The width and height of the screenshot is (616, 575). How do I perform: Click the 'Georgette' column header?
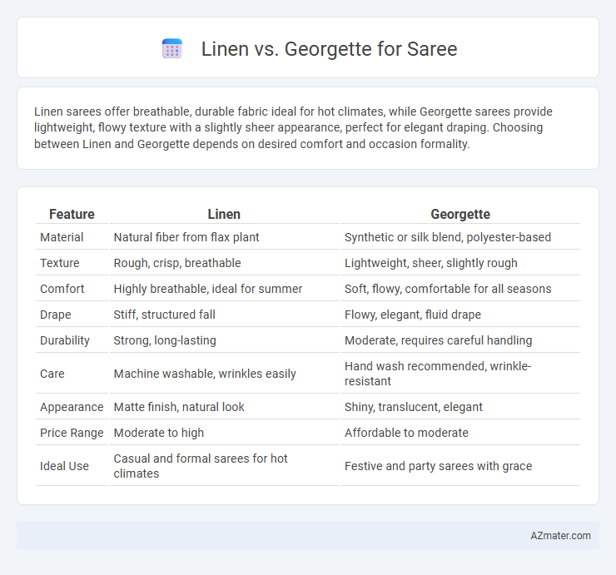click(x=460, y=214)
